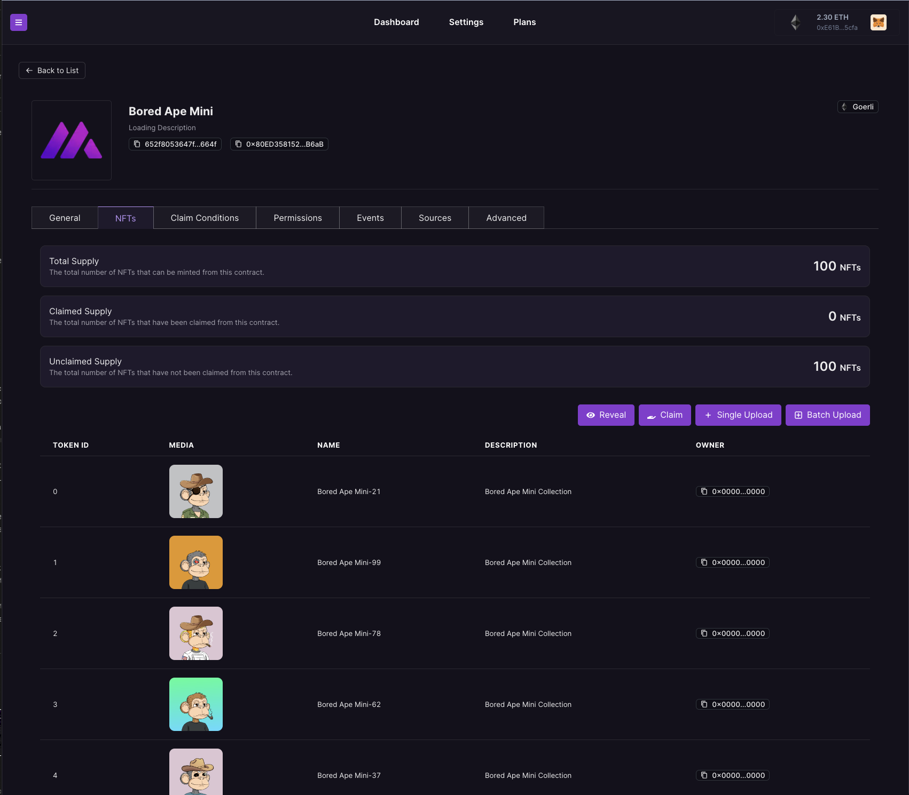Open Bored Ape Mini-37 image

196,772
